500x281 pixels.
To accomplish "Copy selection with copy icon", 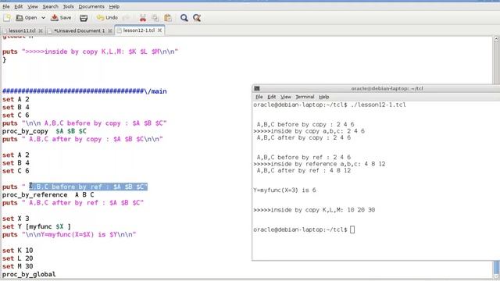I will [x=155, y=18].
